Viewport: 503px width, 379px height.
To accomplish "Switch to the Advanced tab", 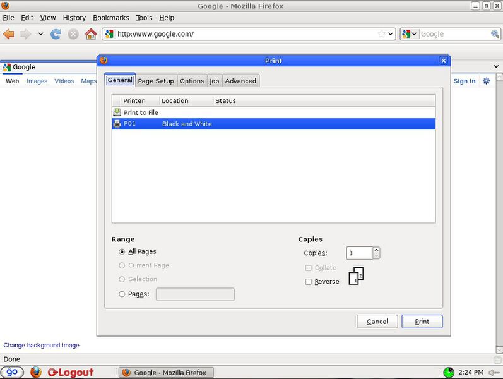I will [x=240, y=81].
